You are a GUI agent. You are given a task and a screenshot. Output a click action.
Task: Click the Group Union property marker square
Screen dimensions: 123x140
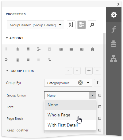100,95
